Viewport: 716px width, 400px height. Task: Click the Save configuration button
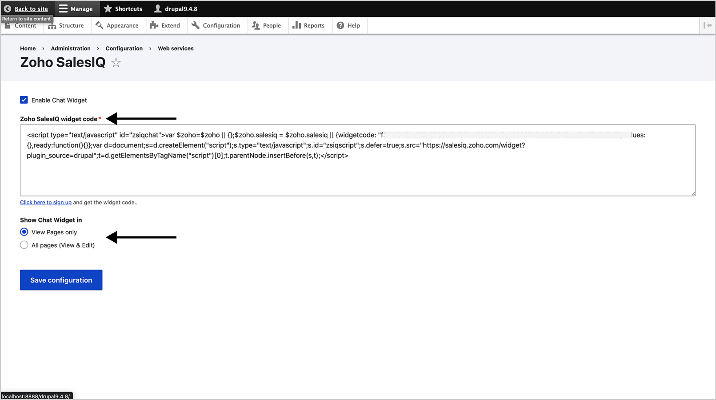[x=61, y=280]
